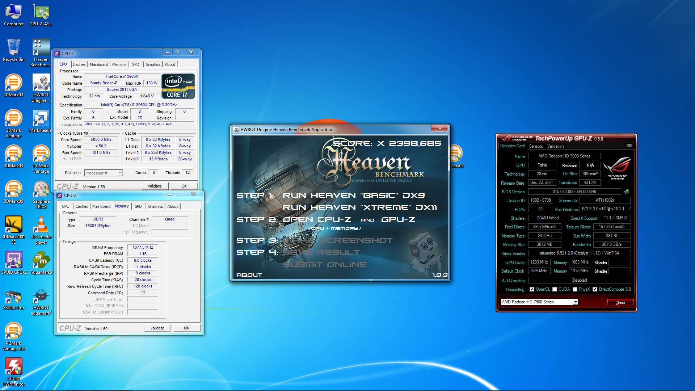Click the Bus Interface question mark in GPU-Z
This screenshot has height=391, width=695.
point(630,209)
